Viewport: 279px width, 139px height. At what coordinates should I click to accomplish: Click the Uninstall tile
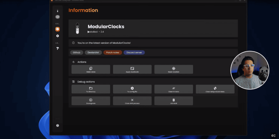tap(174, 101)
